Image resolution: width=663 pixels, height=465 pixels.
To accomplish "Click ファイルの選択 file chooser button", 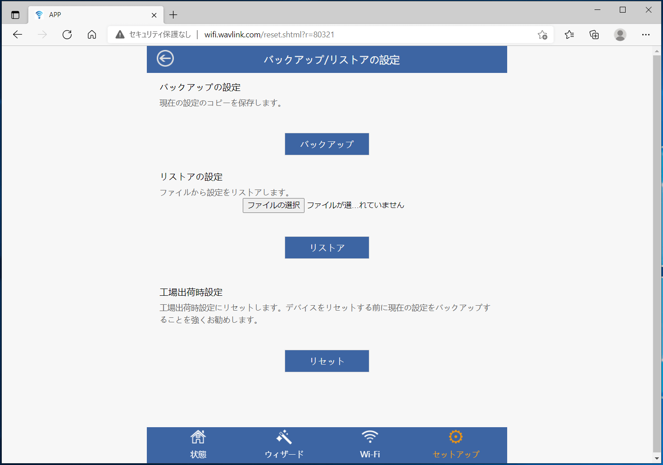I will point(273,205).
